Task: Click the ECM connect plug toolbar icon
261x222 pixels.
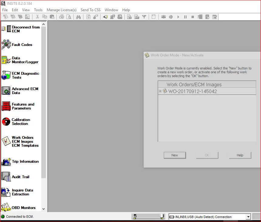Action: coord(105,17)
